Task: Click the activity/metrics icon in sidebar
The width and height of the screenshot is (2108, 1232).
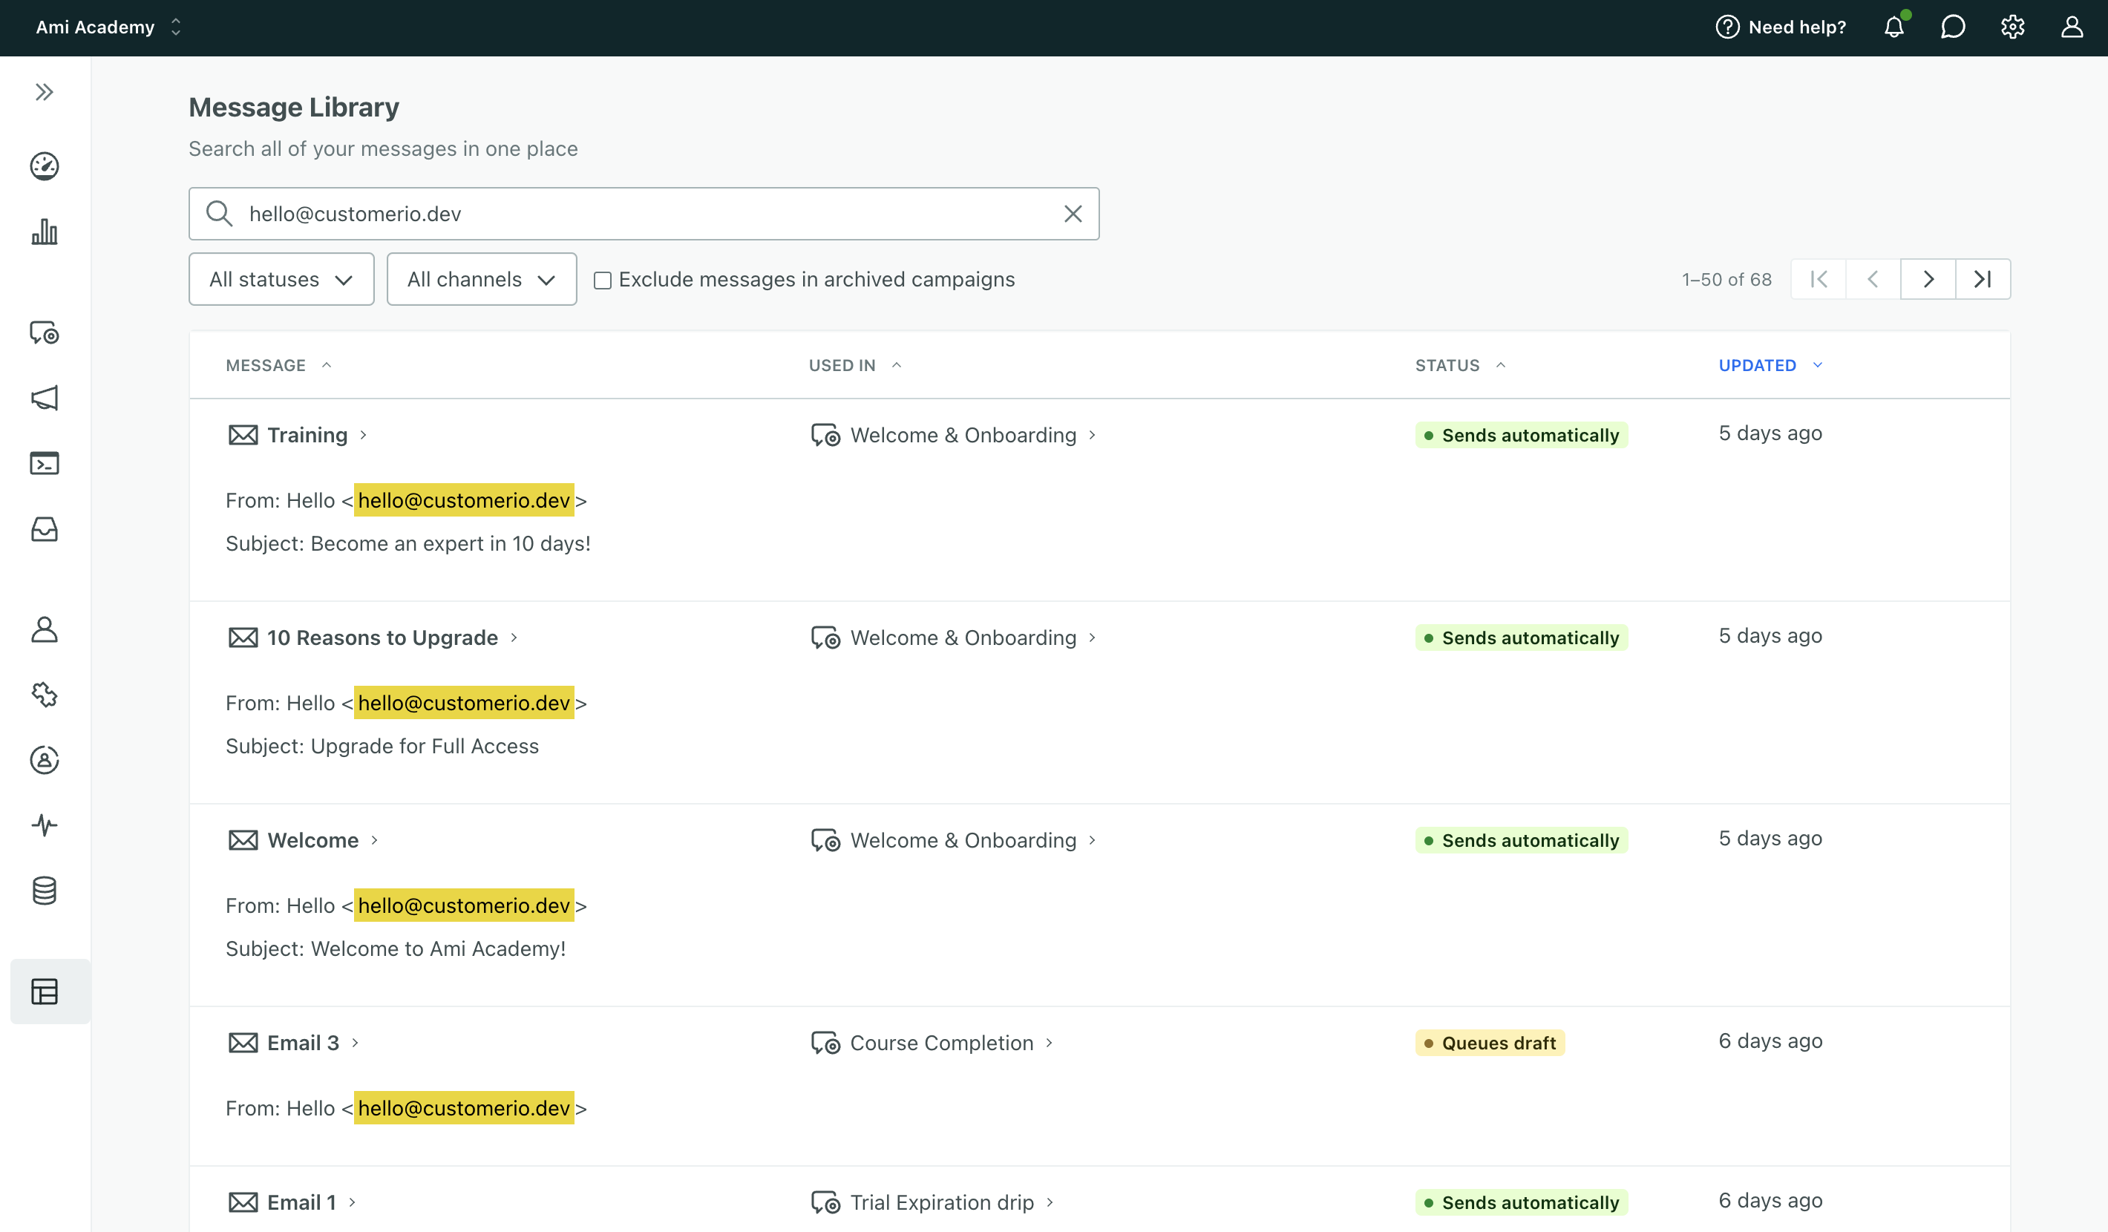Action: [44, 825]
